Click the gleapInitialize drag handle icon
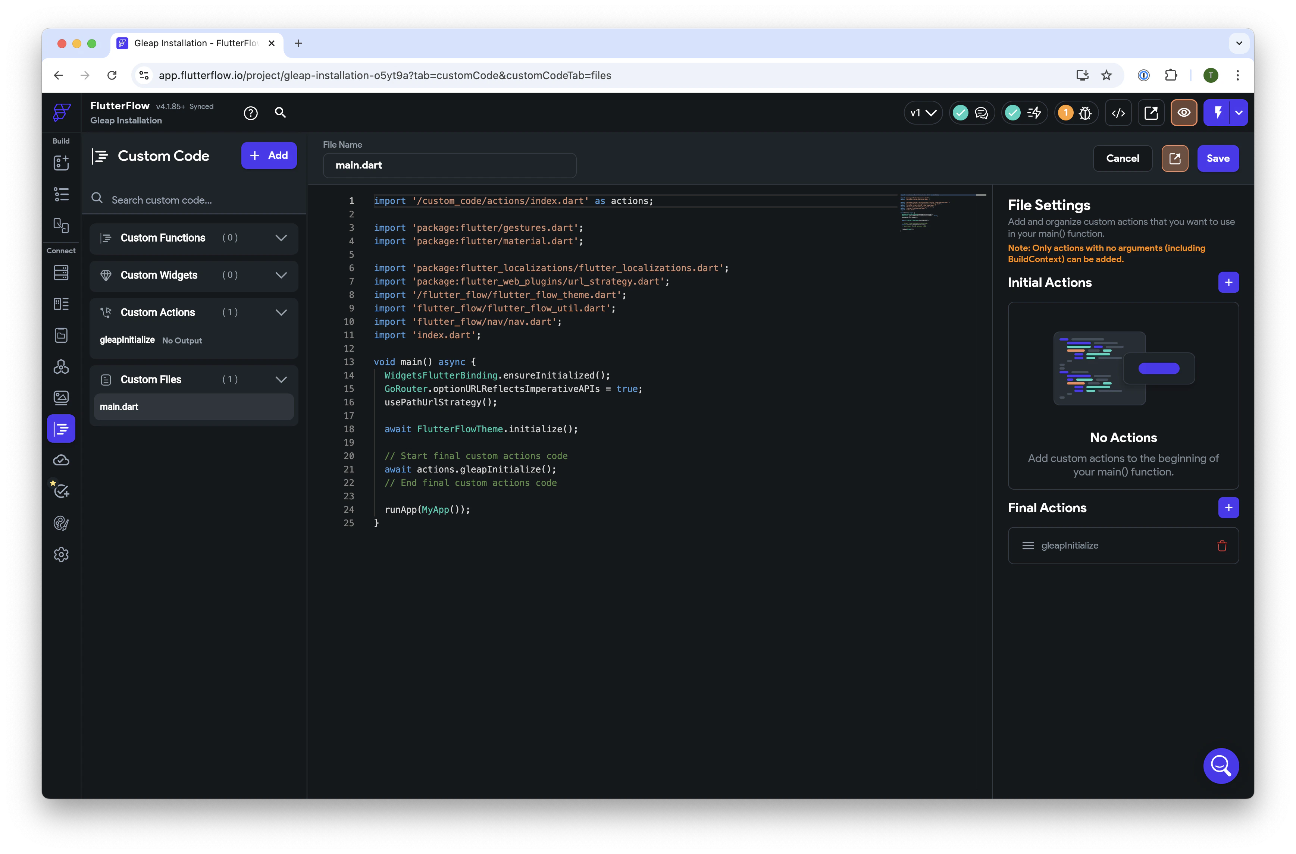The image size is (1296, 854). (1027, 546)
